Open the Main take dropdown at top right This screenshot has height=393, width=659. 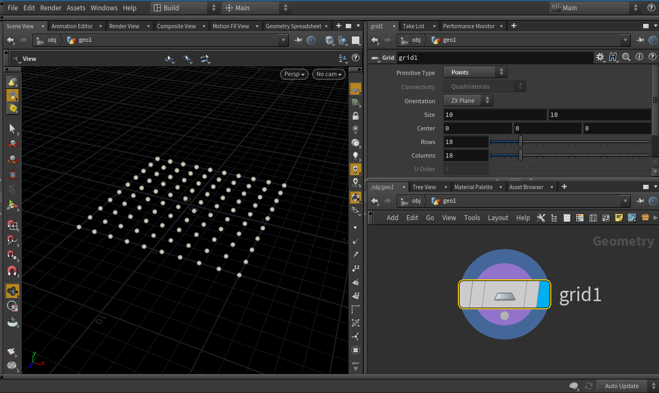click(595, 8)
